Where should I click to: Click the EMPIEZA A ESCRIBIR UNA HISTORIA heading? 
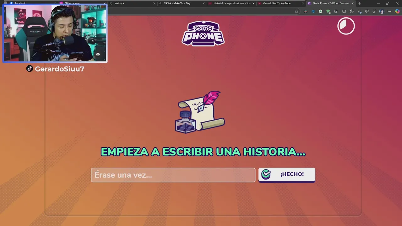tap(203, 152)
